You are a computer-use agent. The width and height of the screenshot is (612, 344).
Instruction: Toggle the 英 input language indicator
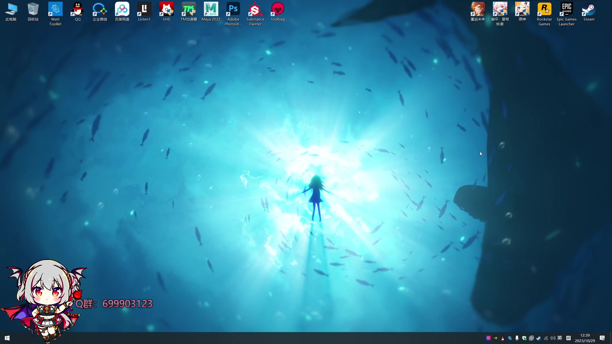point(560,338)
